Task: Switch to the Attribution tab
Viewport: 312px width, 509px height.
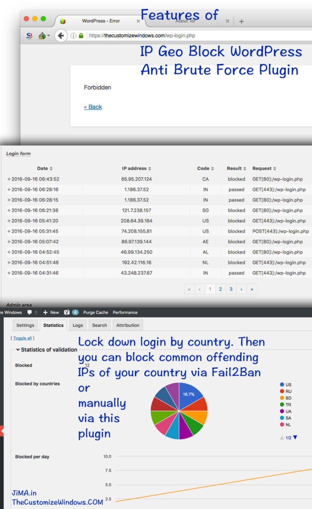Action: (128, 325)
